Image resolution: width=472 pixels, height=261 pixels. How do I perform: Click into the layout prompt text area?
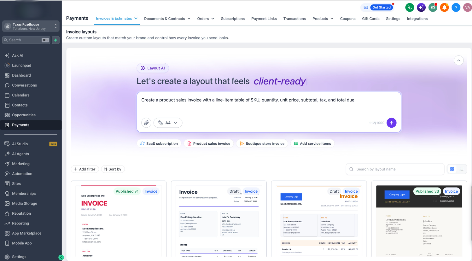coord(269,104)
